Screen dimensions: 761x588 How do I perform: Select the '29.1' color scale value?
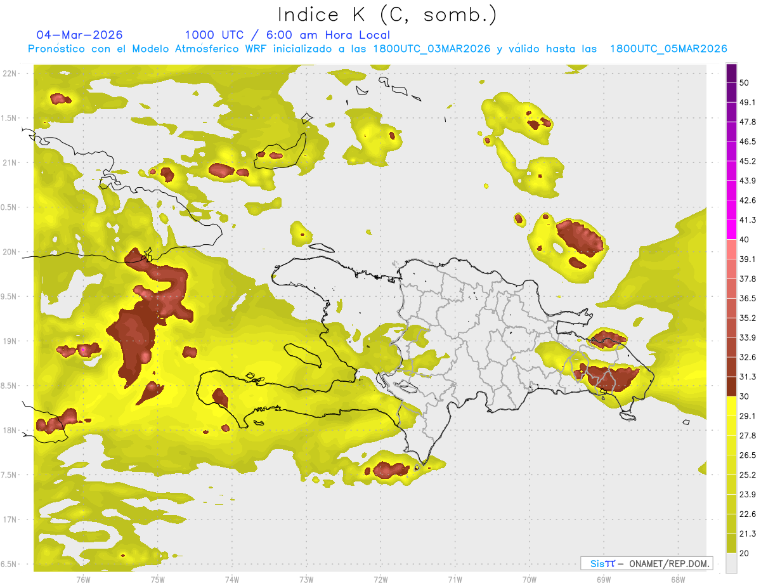(748, 416)
